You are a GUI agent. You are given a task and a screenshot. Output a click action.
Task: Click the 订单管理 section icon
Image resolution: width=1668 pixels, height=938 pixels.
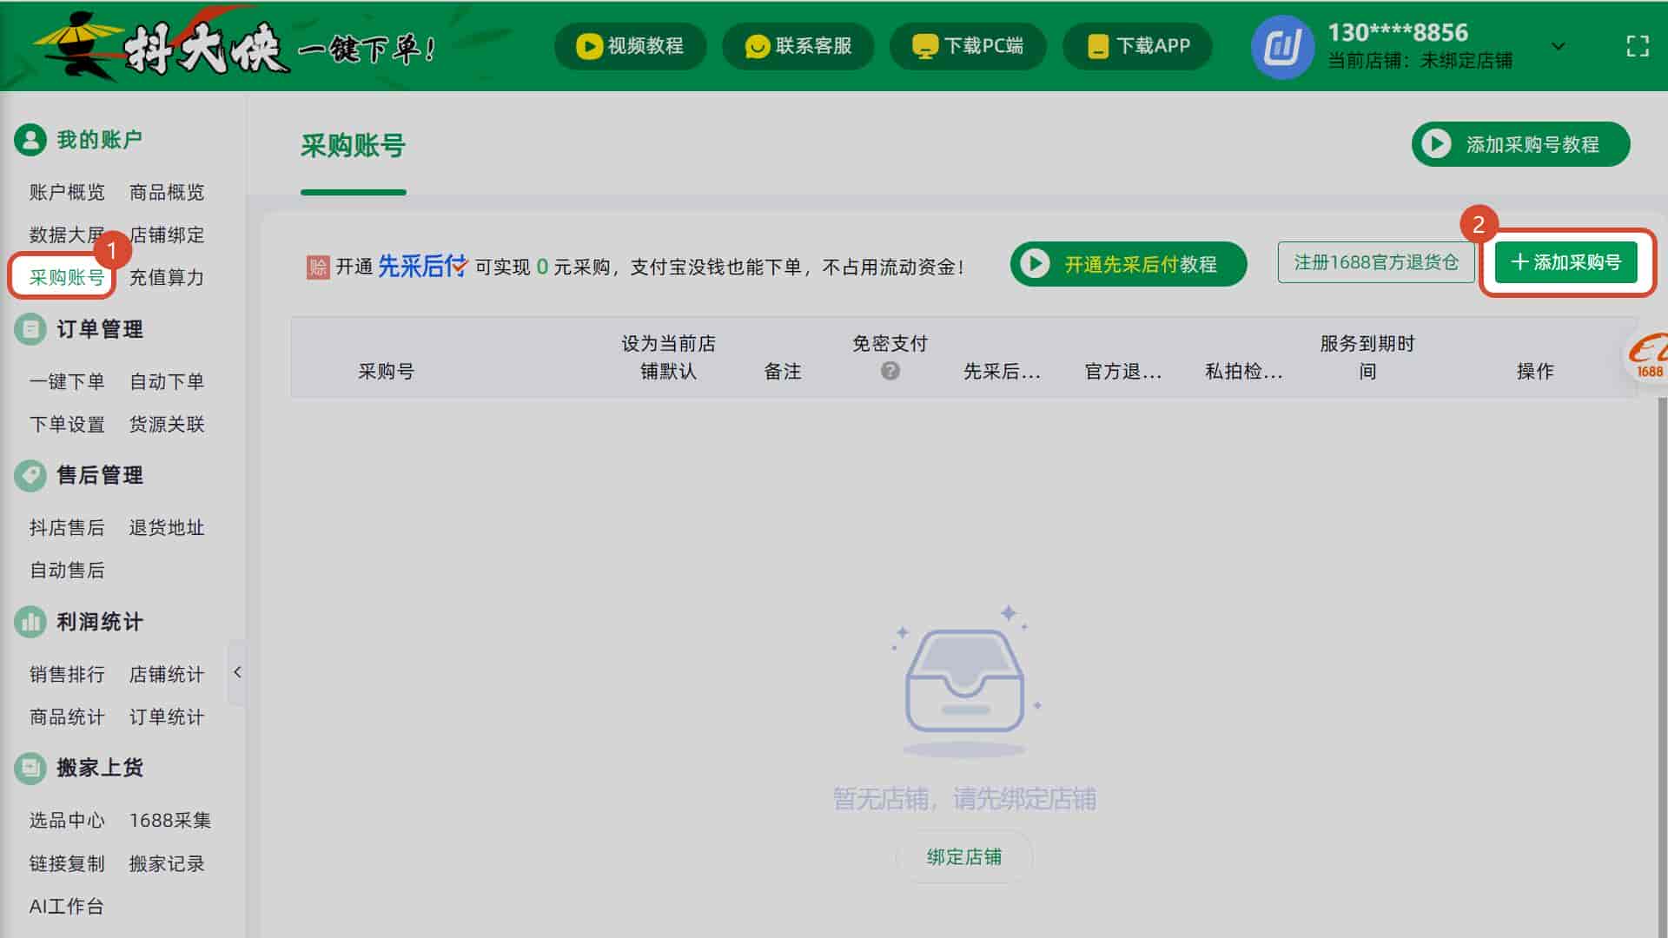coord(30,329)
